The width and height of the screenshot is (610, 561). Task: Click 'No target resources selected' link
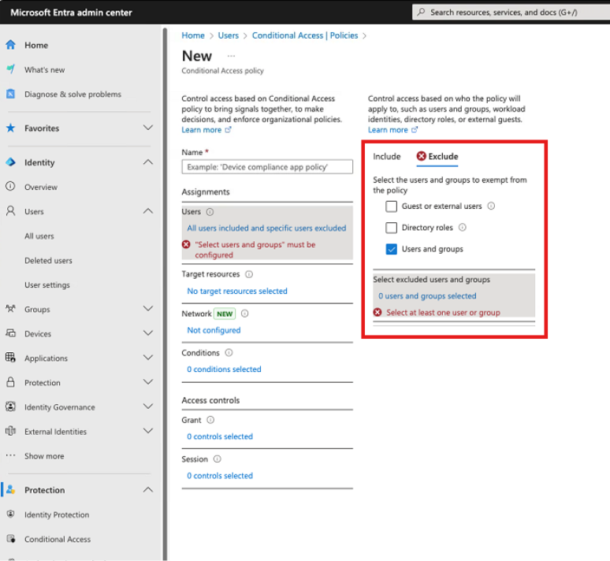pos(237,291)
